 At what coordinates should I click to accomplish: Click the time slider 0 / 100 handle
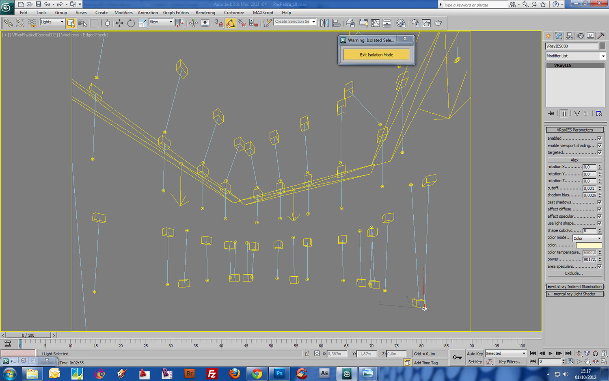(x=28, y=335)
